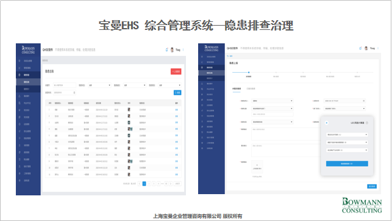The height and width of the screenshot is (221, 392).
Task: Click the first step marker on the 隐患上报 progress bar
Action: [x=249, y=72]
